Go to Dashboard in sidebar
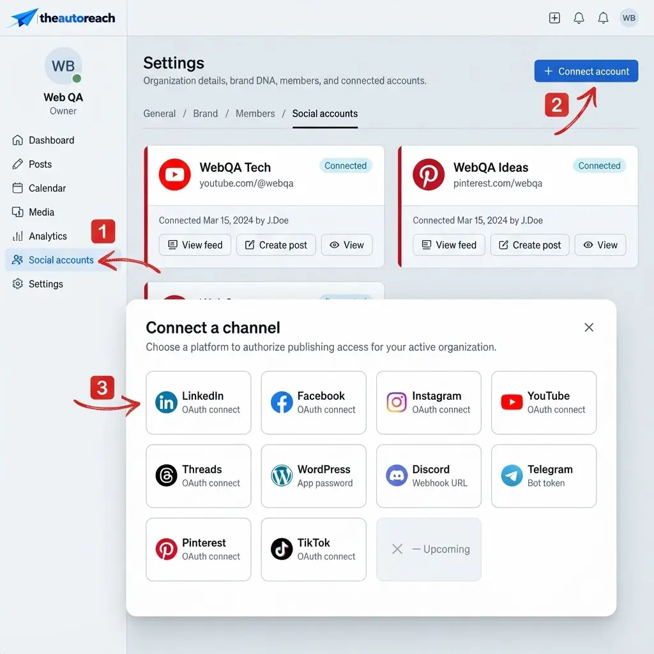The height and width of the screenshot is (654, 654). [63, 140]
